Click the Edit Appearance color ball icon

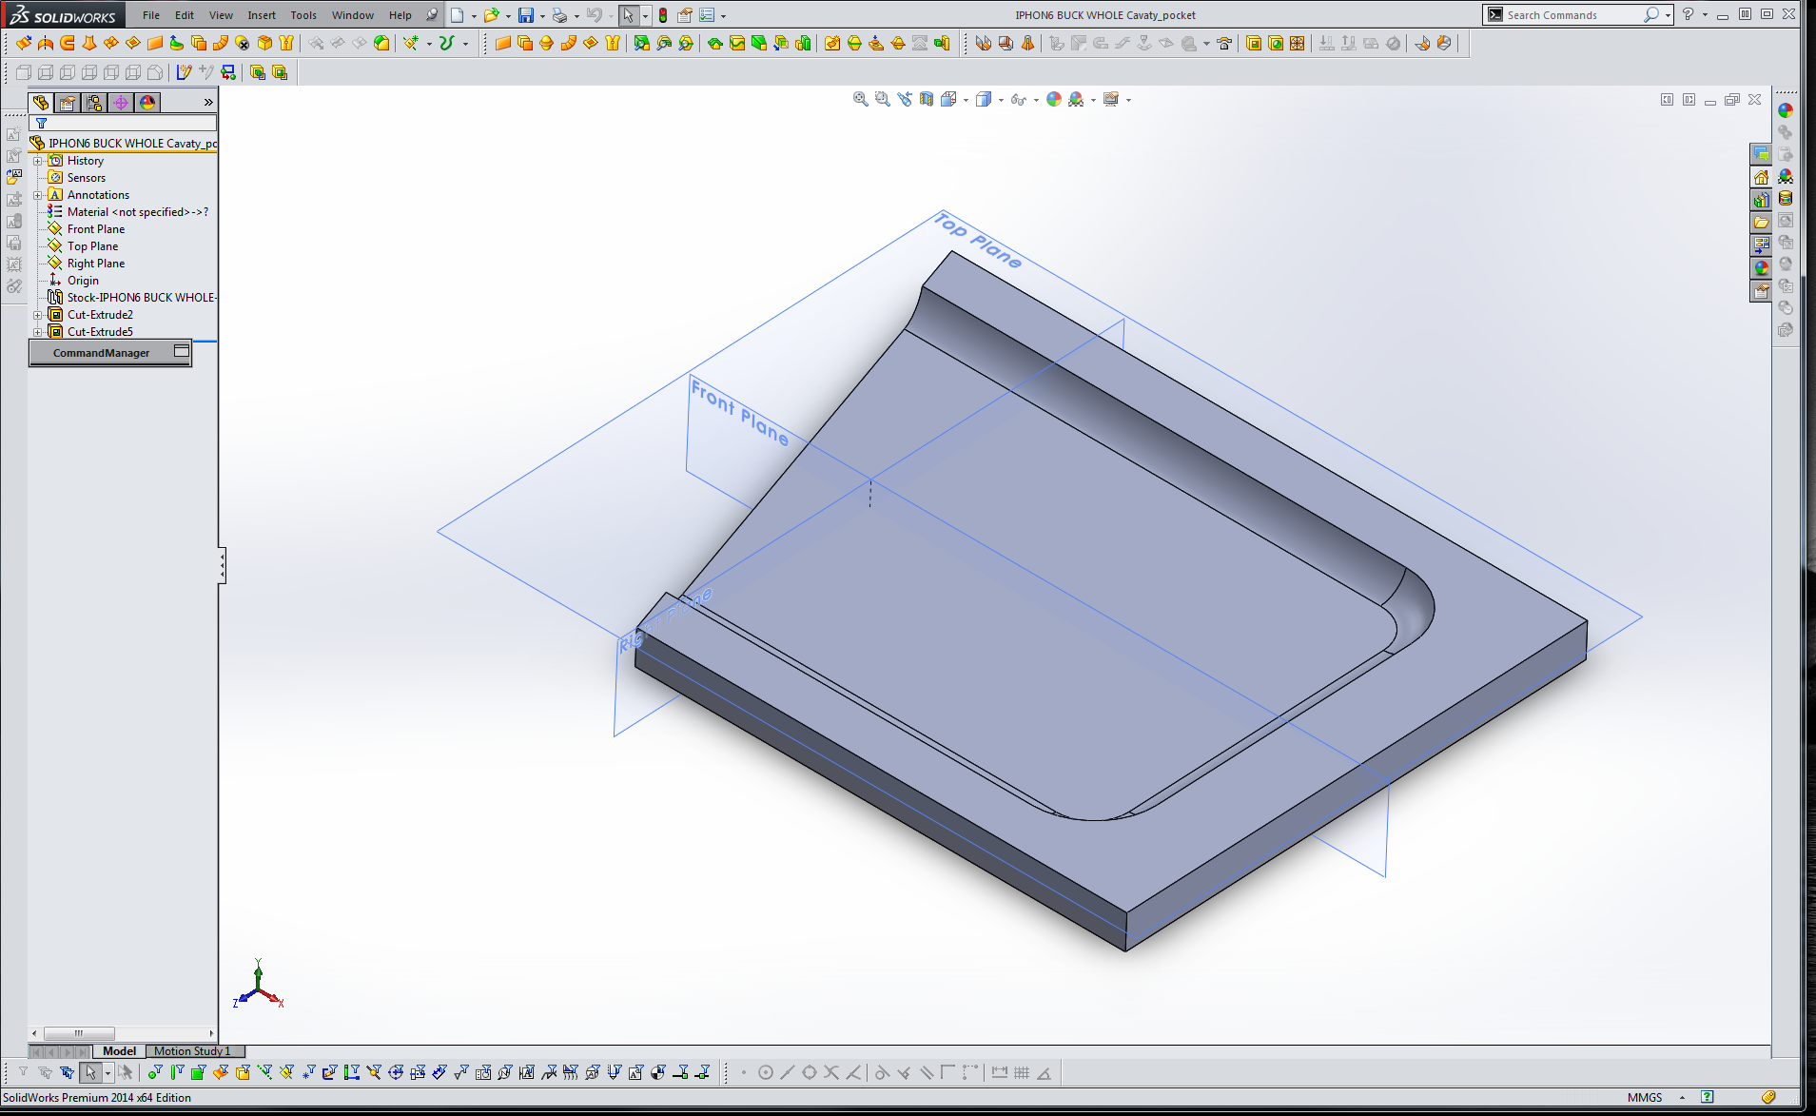[1054, 99]
